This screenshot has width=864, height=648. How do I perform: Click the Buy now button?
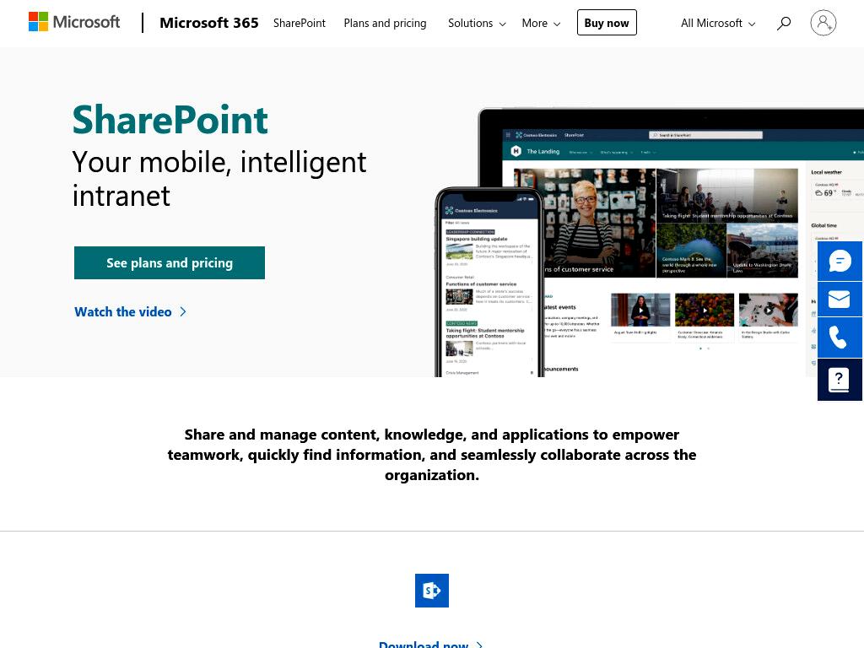607,23
